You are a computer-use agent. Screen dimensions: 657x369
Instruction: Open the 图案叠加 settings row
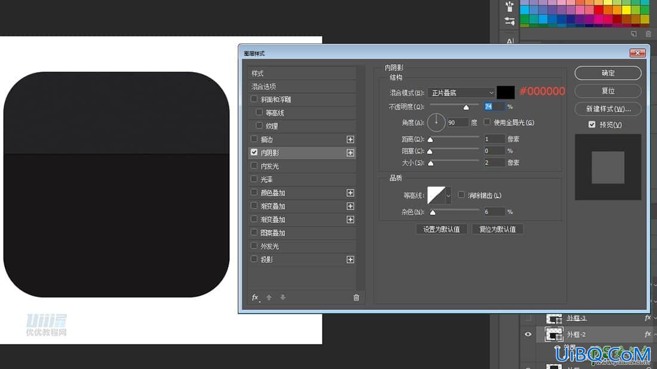pos(302,233)
